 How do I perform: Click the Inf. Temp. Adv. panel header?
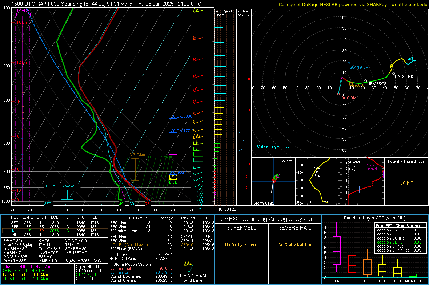244,15
